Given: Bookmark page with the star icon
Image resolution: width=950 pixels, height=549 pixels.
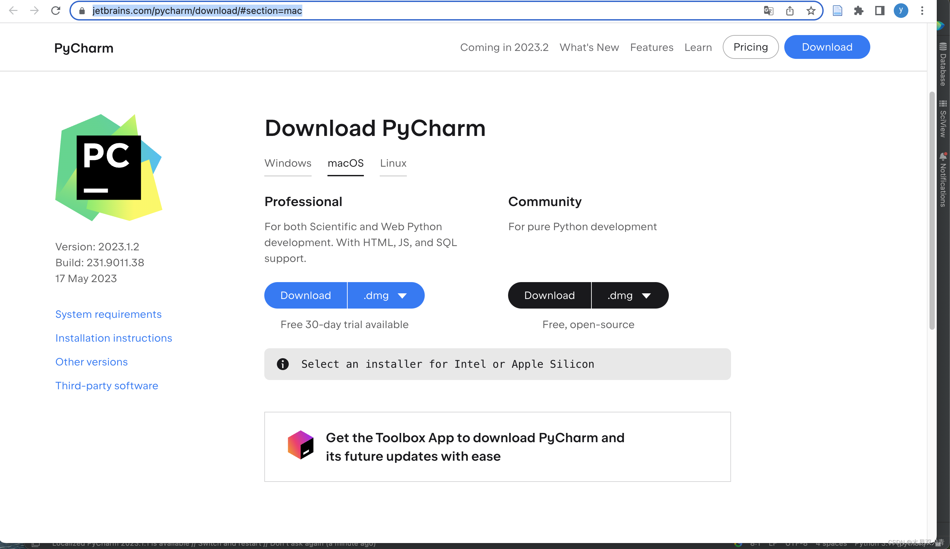Looking at the screenshot, I should point(811,11).
